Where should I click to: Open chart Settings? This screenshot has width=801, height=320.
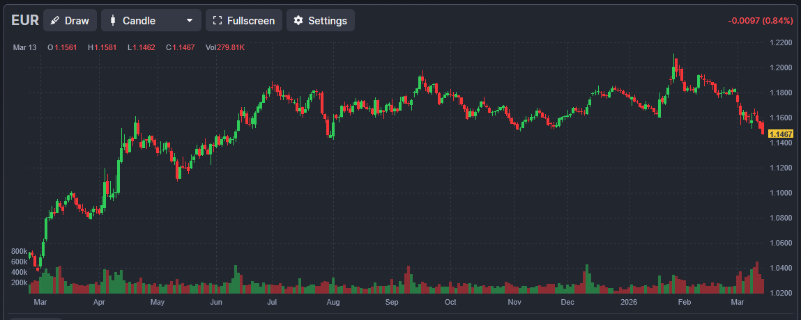(x=320, y=20)
